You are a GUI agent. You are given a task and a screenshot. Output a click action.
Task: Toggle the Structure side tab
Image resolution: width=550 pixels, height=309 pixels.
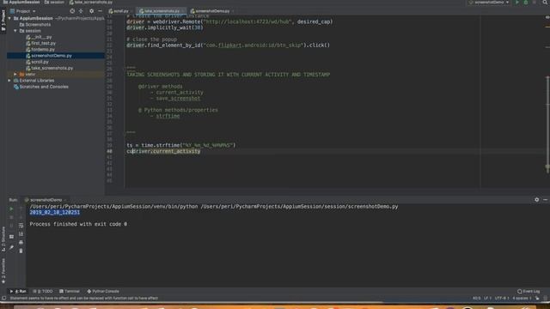[x=3, y=239]
